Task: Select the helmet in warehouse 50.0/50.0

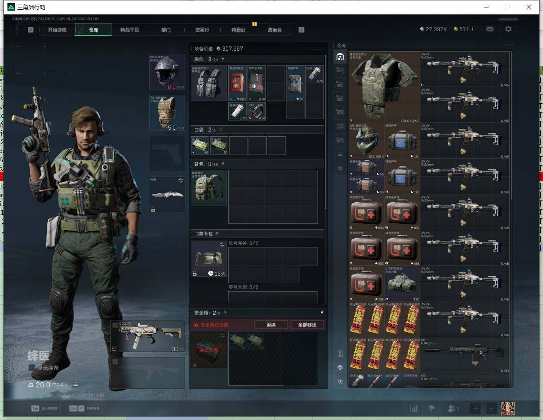Action: pyautogui.click(x=366, y=140)
